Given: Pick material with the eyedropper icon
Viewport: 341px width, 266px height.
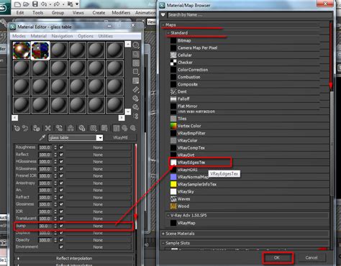Looking at the screenshot, I should (42, 137).
